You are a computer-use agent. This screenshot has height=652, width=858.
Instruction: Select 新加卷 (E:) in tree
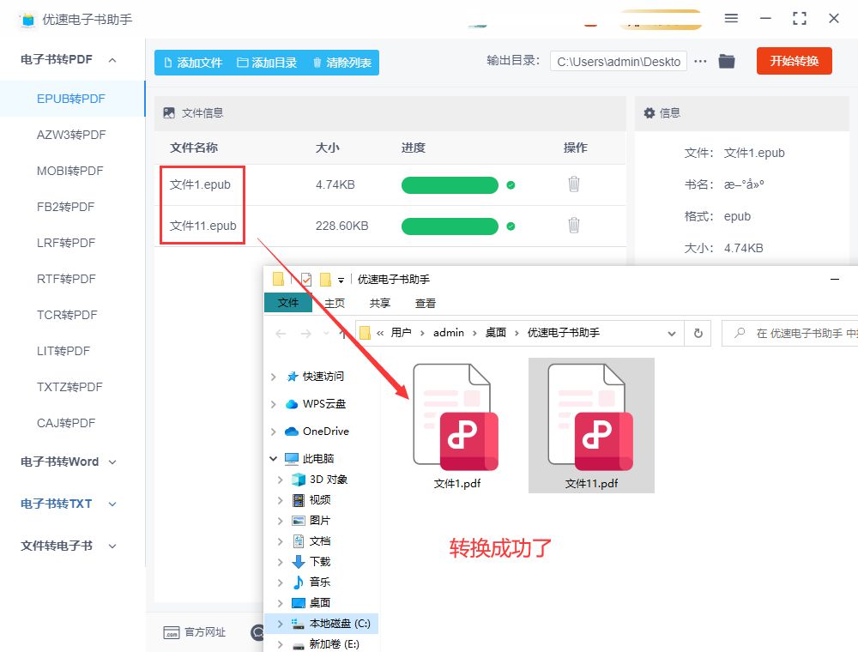click(x=334, y=644)
